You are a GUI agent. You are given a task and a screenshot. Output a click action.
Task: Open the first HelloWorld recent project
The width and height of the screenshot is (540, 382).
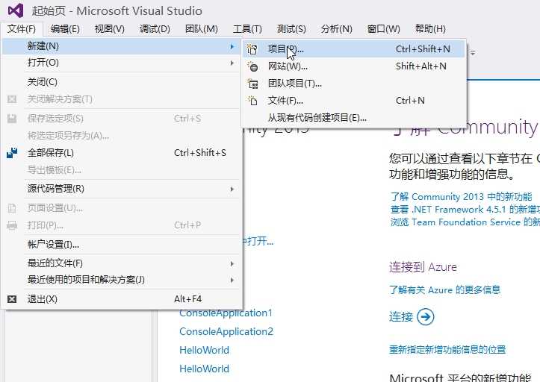coord(204,350)
